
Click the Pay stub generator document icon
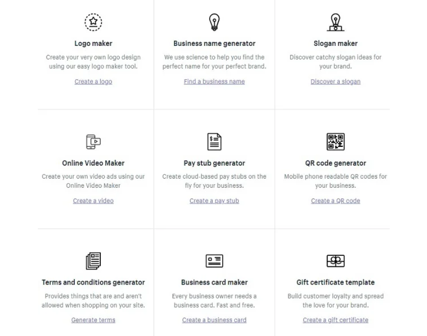point(214,142)
